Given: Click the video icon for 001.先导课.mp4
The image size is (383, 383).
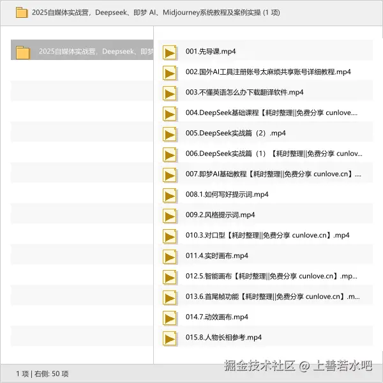Looking at the screenshot, I should coord(170,52).
